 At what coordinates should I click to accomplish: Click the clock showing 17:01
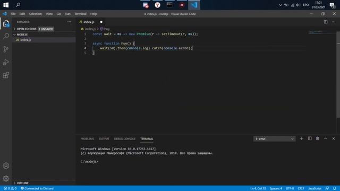click(x=318, y=3)
